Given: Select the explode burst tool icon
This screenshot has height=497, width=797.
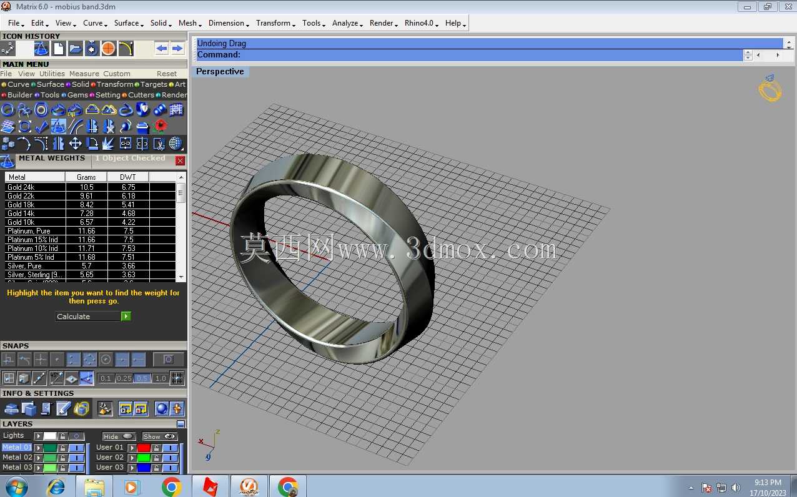Looking at the screenshot, I should [109, 144].
